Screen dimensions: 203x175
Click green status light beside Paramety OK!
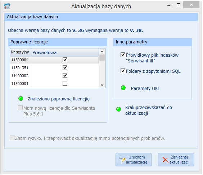[x=123, y=88]
